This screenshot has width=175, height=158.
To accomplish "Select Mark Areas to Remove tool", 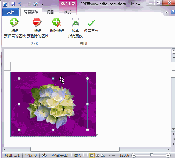I will [x=38, y=28].
